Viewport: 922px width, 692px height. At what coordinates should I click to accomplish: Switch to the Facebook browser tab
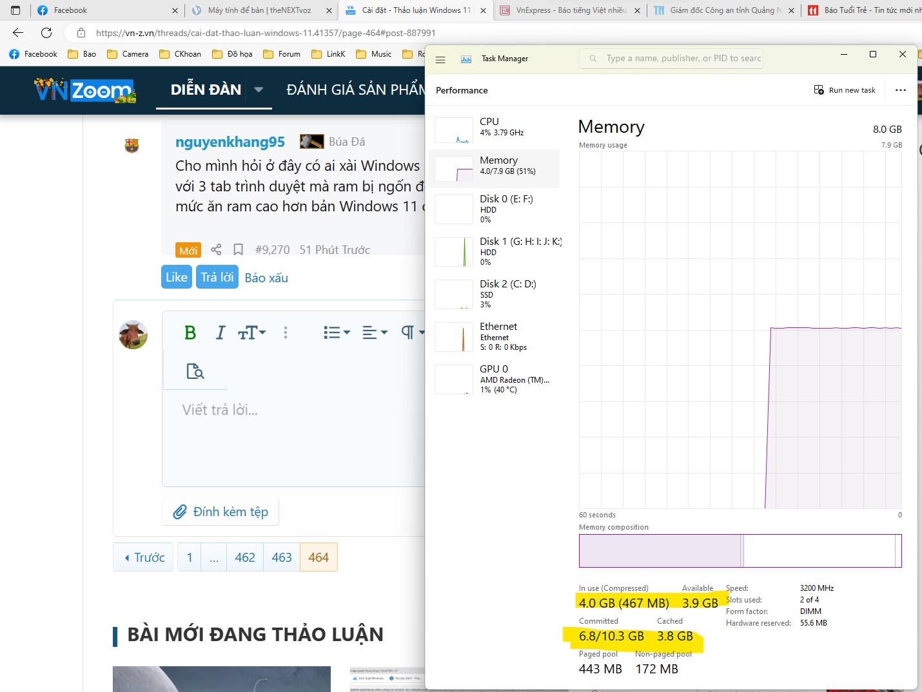(106, 10)
